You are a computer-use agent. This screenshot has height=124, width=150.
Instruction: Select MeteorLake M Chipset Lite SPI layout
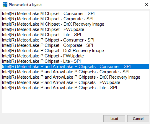(76, 35)
